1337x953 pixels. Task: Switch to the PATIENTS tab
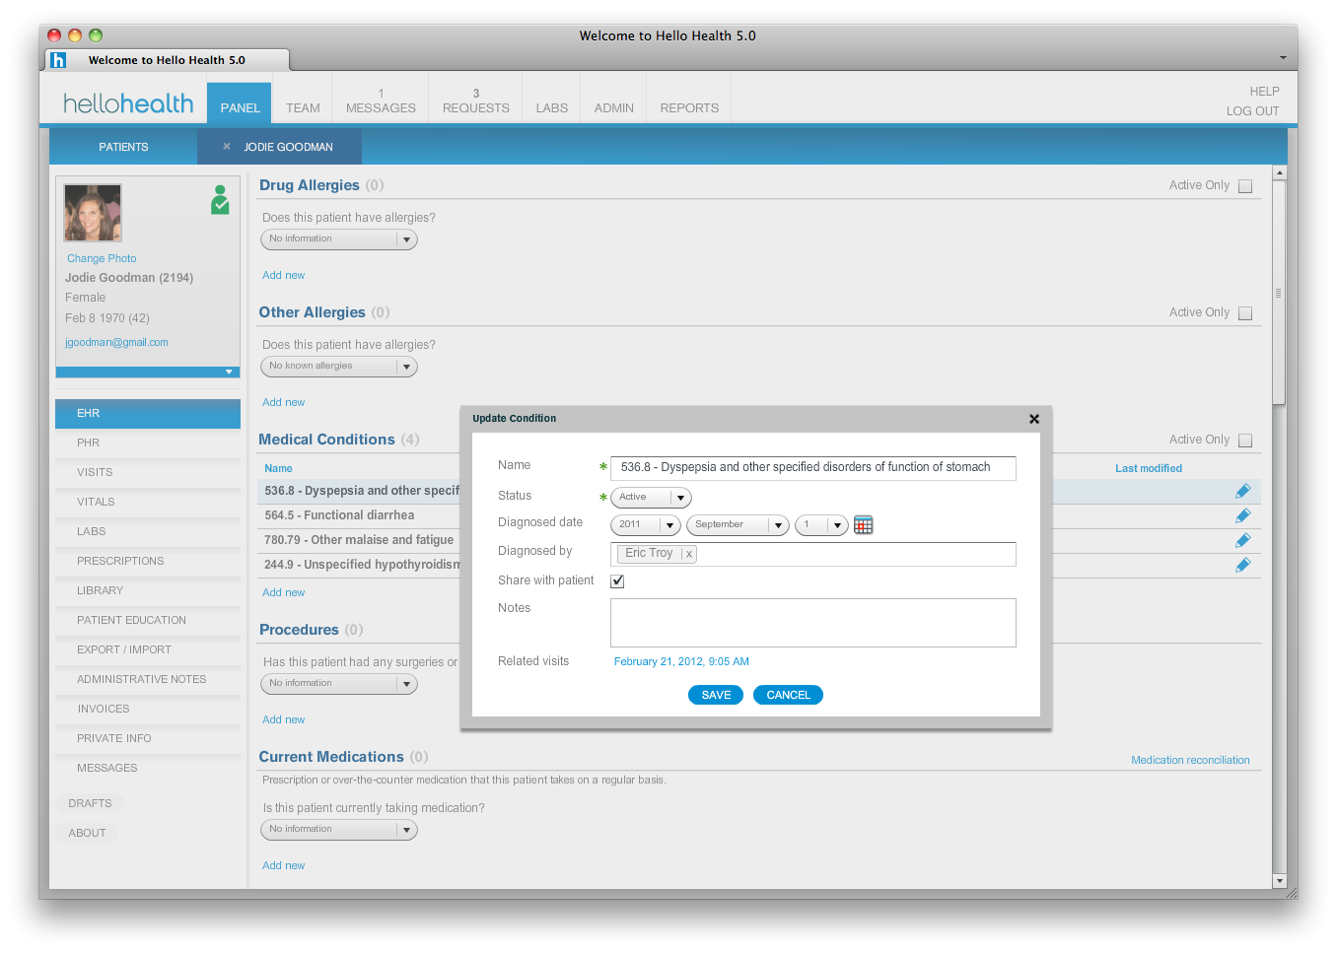point(123,145)
